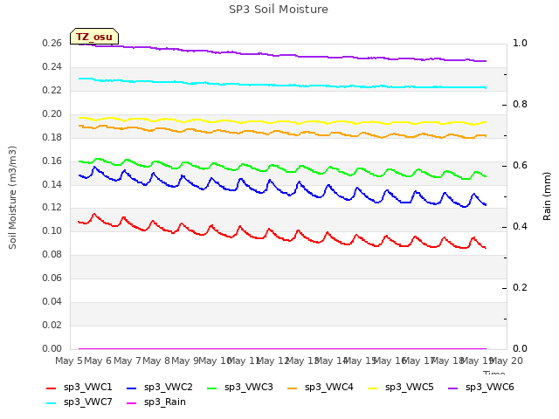Click the sp3_VWC5 legend entry
Image resolution: width=559 pixels, height=419 pixels.
coord(400,387)
